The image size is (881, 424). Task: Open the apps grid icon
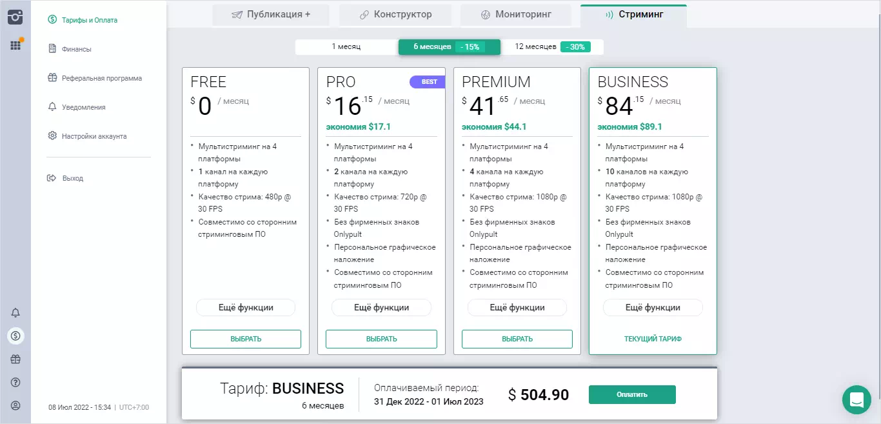(15, 46)
